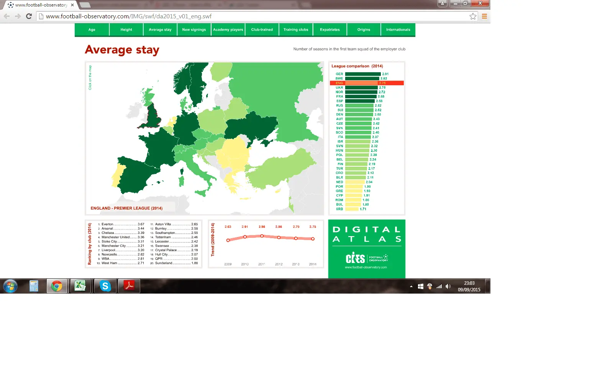613x367 pixels.
Task: Select the highlighted ENG league row
Action: (x=366, y=83)
